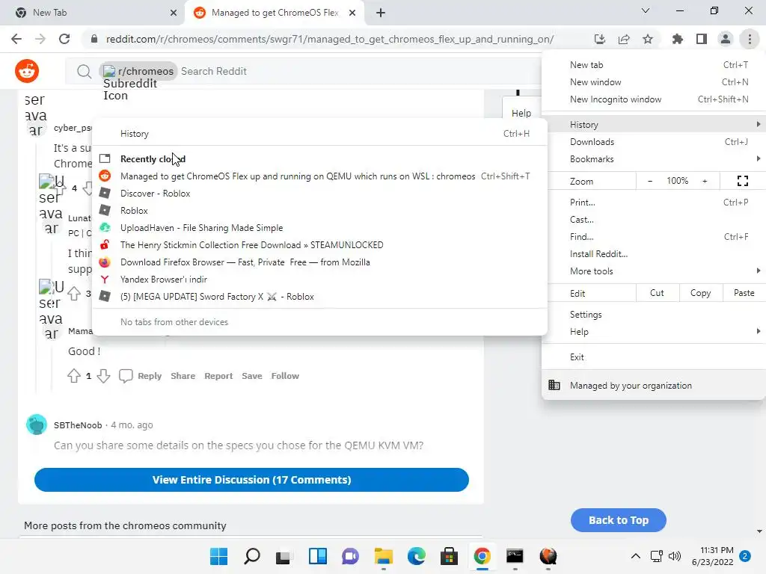Image resolution: width=766 pixels, height=574 pixels.
Task: Reload the Reddit page
Action: (x=64, y=39)
